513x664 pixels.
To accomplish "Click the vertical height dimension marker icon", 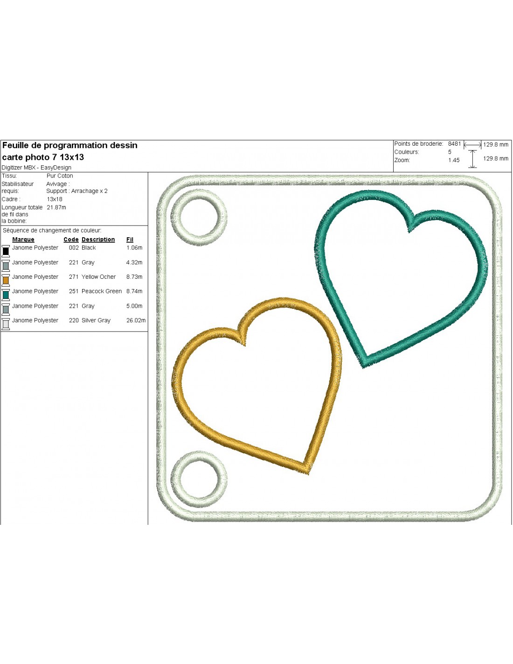I will click(x=472, y=159).
